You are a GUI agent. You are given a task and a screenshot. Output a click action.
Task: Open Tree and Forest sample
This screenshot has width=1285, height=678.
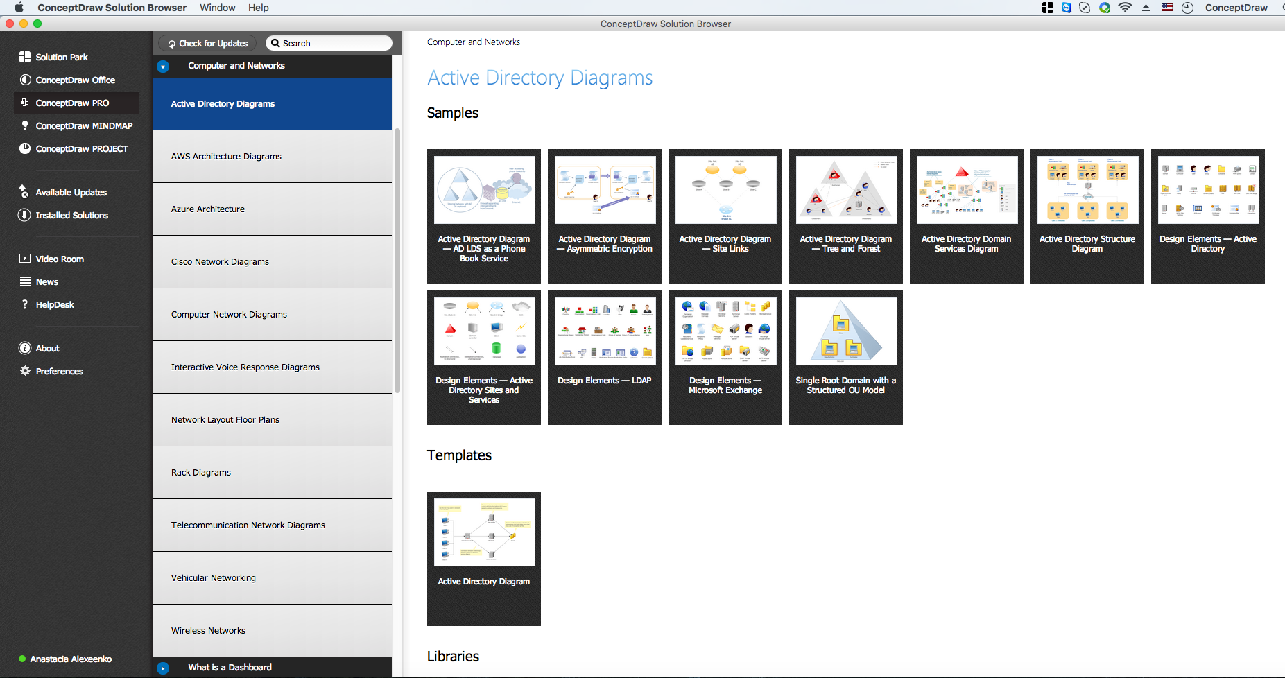tap(846, 216)
